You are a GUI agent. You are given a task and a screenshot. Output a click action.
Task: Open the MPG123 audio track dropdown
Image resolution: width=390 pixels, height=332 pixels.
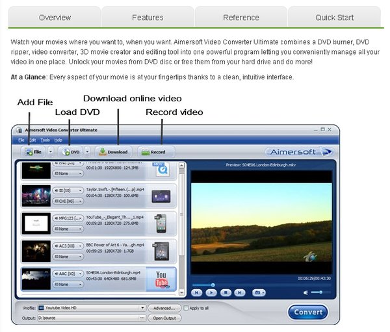click(68, 218)
